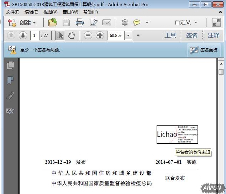226x194 pixels.
Task: Open the zoom percentage dropdown
Action: click(128, 36)
